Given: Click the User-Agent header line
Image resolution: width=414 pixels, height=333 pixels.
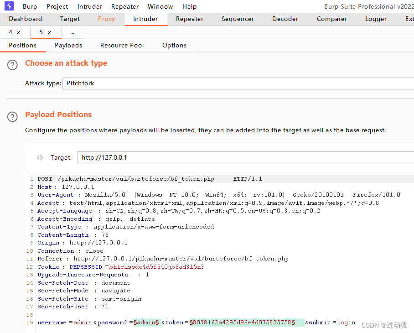Looking at the screenshot, I should (x=219, y=195).
